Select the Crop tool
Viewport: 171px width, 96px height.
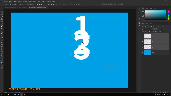[2, 19]
